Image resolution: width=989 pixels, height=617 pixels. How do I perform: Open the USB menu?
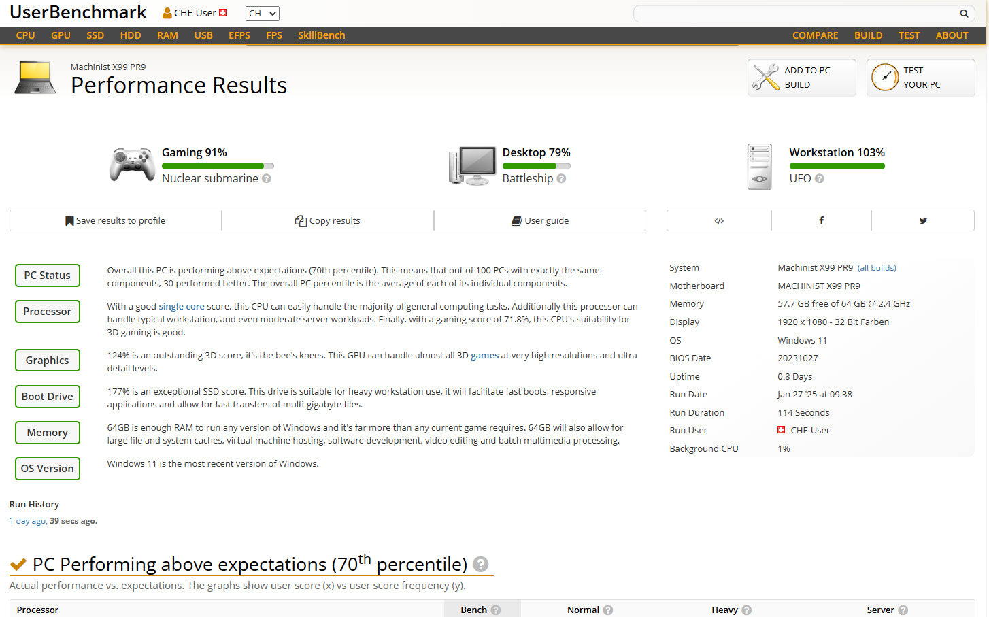[x=203, y=35]
